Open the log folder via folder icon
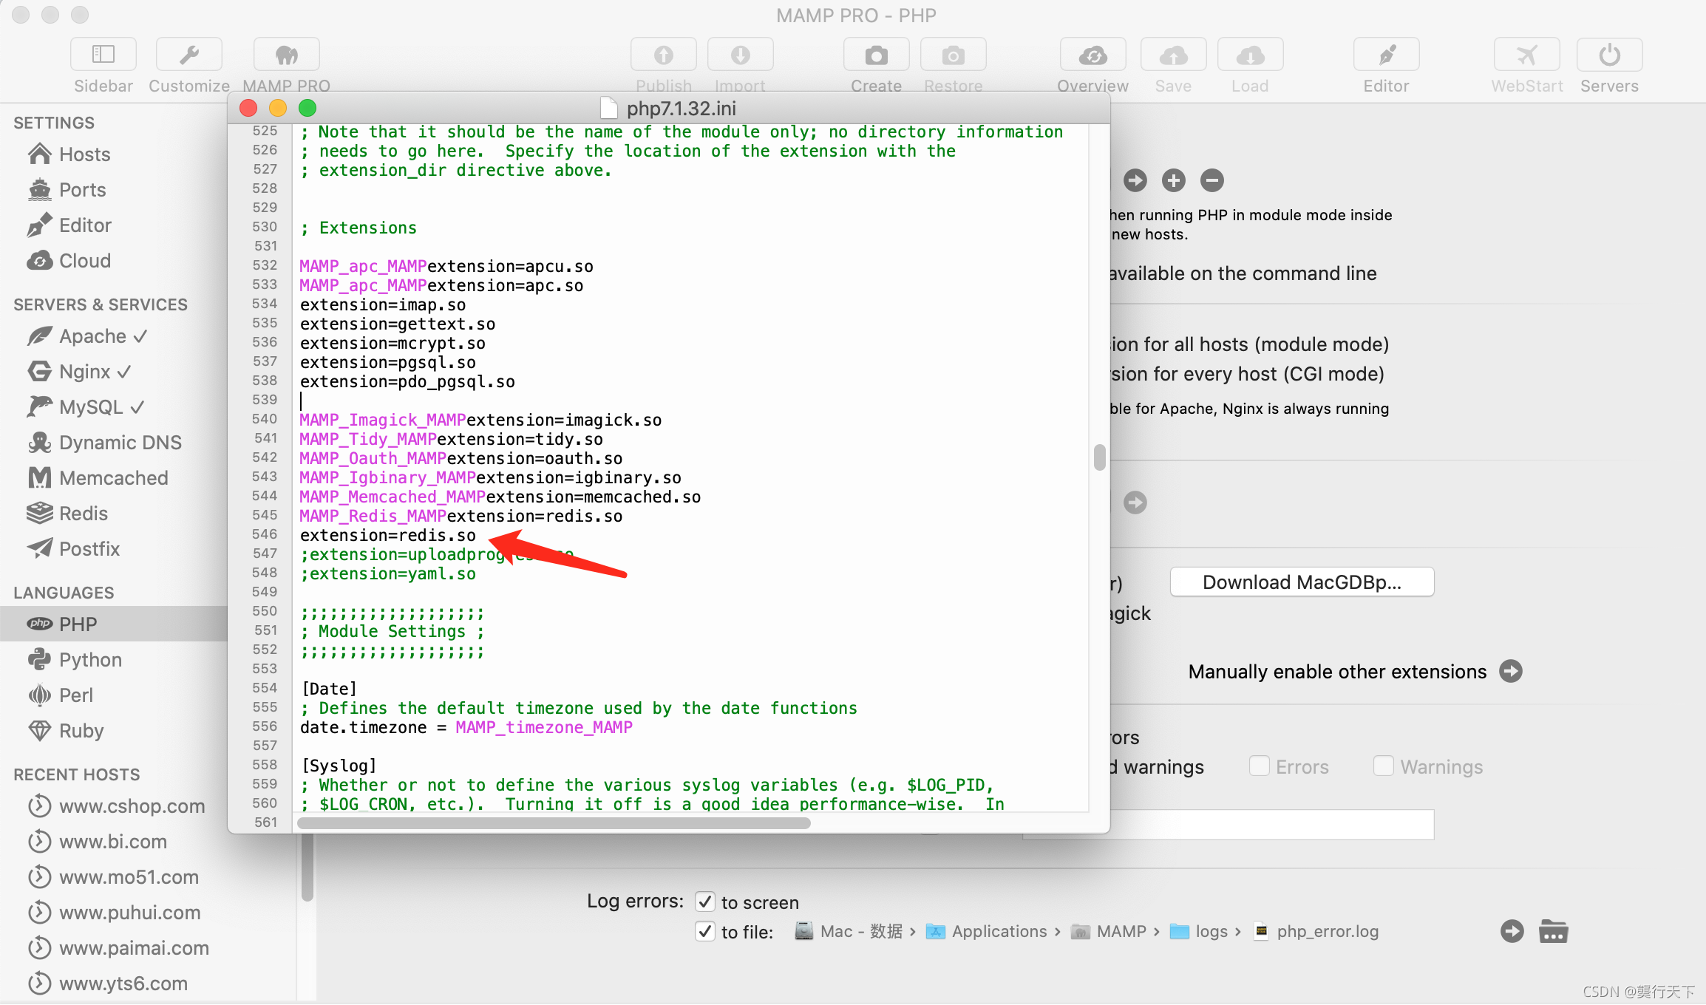The width and height of the screenshot is (1706, 1005). click(x=1554, y=931)
